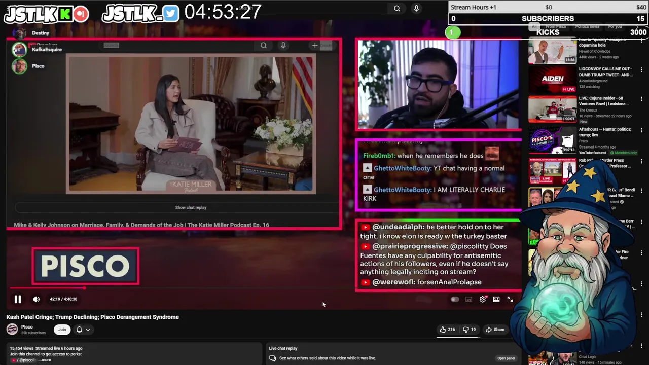649x365 pixels.
Task: Enter fullscreen mode
Action: (510, 299)
